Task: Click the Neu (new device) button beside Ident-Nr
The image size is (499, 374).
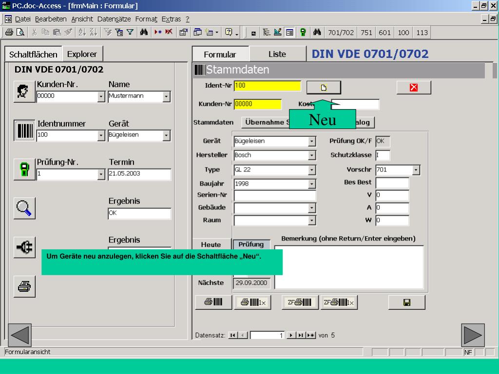Action: pyautogui.click(x=324, y=88)
